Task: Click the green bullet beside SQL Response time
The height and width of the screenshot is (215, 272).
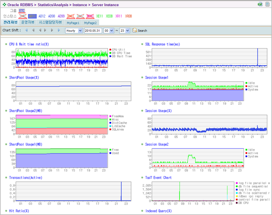Action: click(142, 44)
